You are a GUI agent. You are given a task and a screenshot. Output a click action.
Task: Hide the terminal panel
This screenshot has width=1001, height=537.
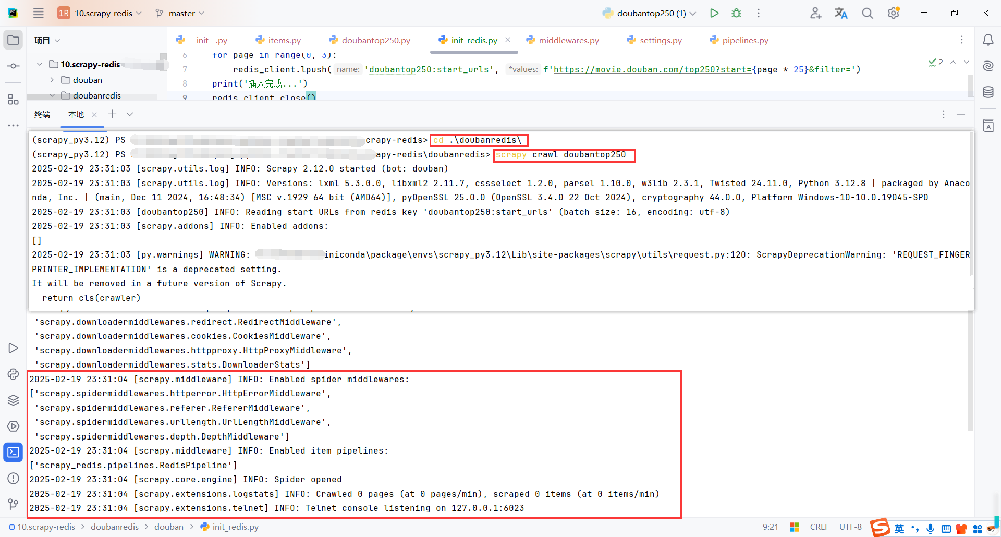click(961, 114)
